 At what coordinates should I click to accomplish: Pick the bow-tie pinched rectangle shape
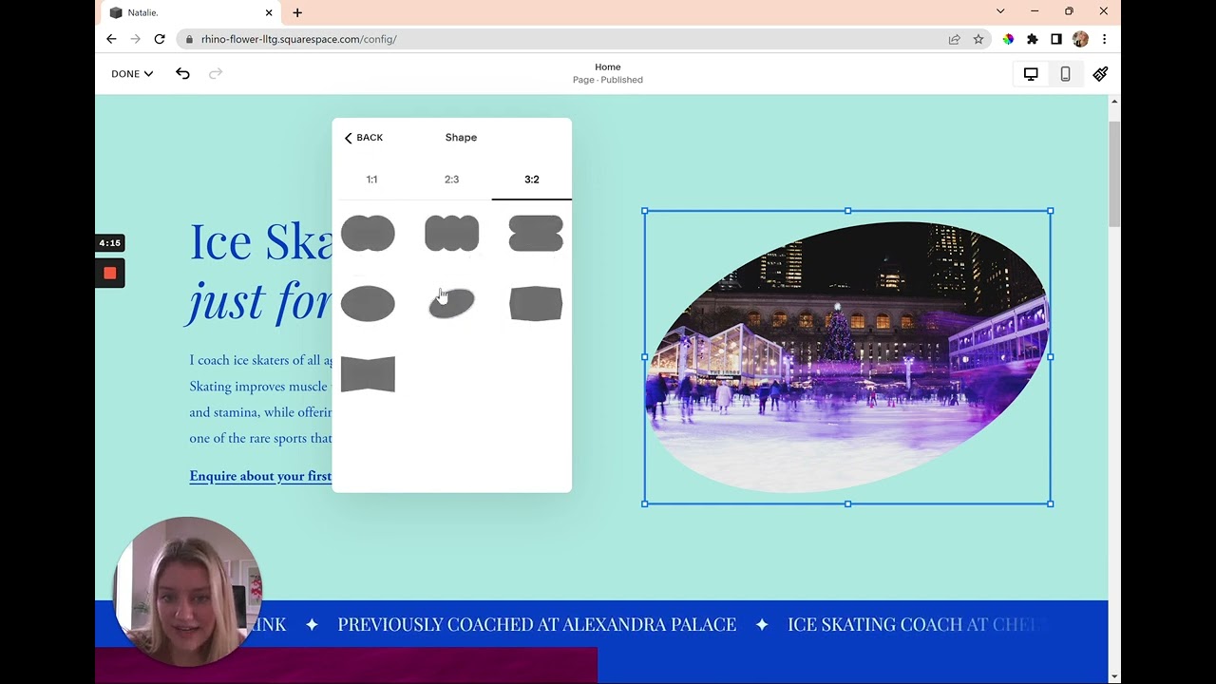[368, 374]
